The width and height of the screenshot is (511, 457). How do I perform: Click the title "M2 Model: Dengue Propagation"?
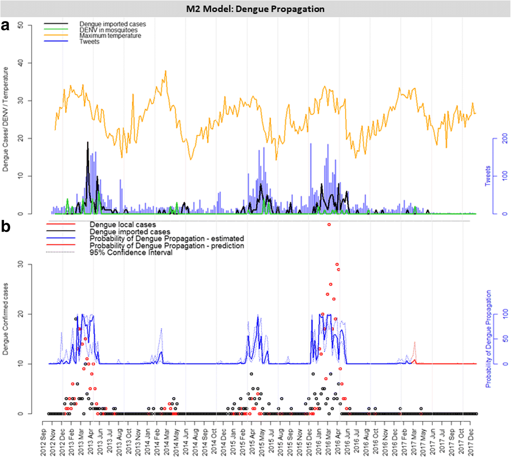point(255,9)
